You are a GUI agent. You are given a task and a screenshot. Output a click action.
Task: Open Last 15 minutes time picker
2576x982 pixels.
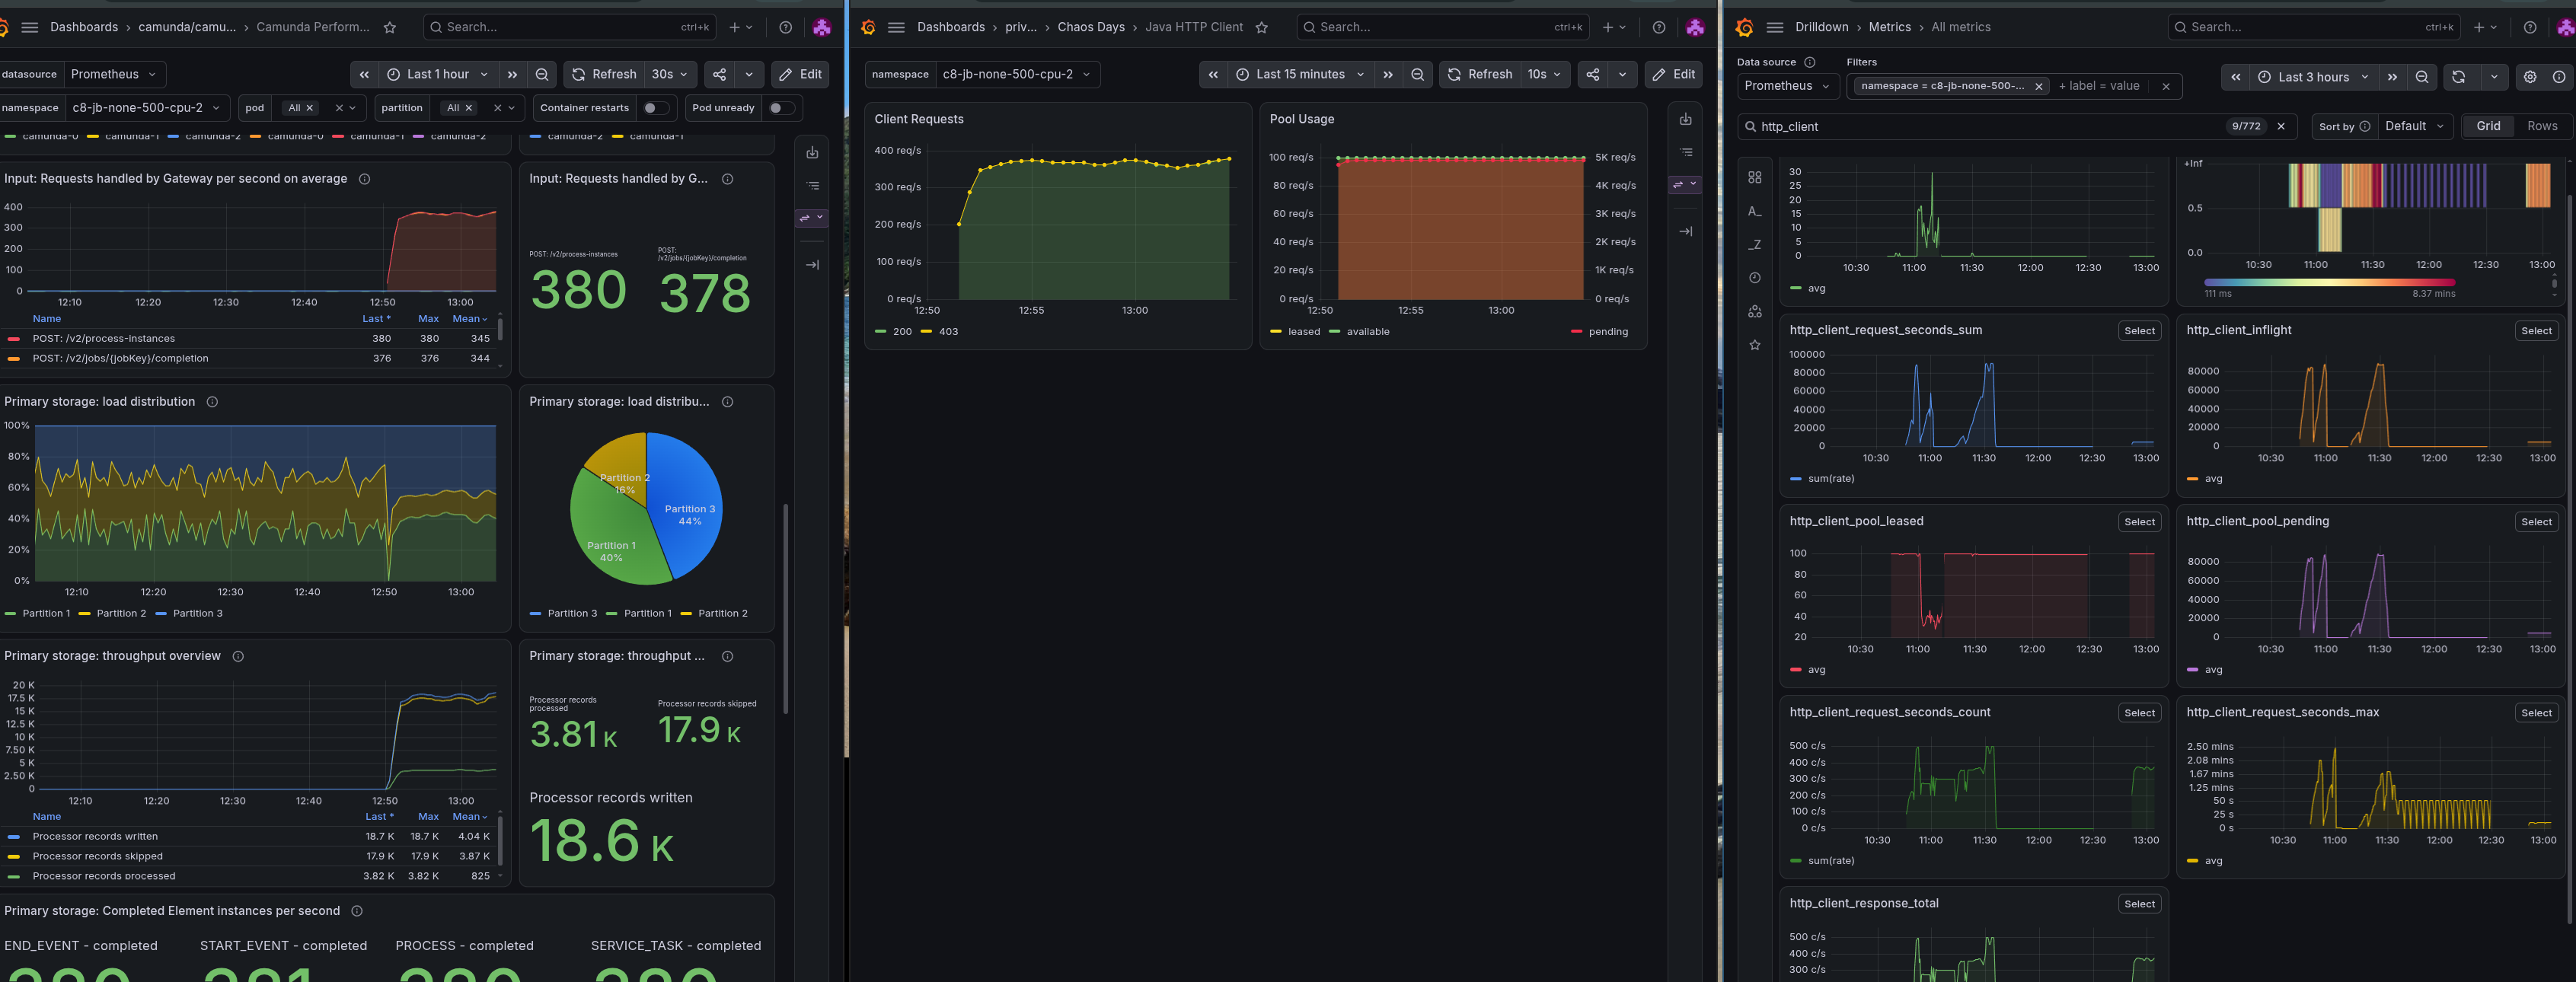[1300, 74]
